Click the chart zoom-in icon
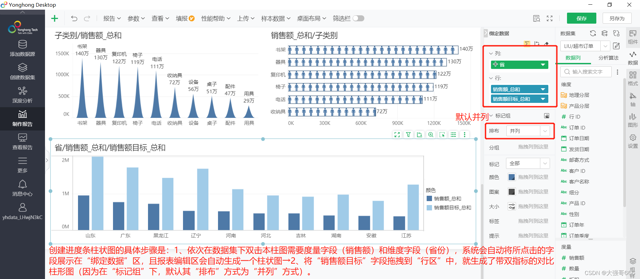Image resolution: width=640 pixels, height=279 pixels. (x=431, y=135)
